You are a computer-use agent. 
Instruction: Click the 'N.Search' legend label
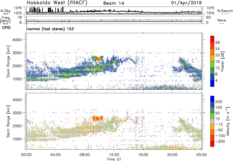pos(225,11)
